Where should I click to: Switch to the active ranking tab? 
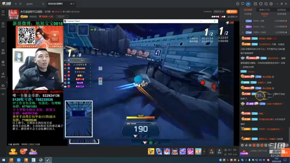pos(248,10)
